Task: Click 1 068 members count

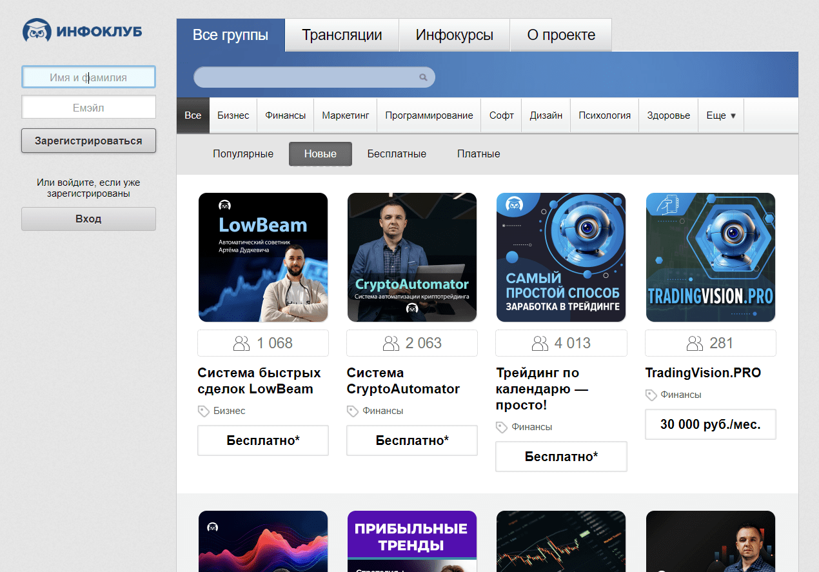Action: pyautogui.click(x=275, y=343)
